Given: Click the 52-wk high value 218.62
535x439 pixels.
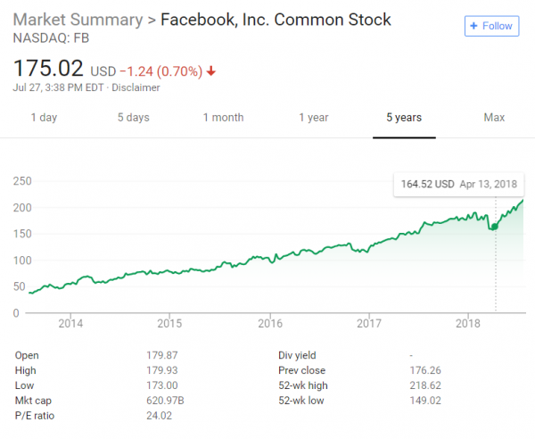Looking at the screenshot, I should point(425,385).
